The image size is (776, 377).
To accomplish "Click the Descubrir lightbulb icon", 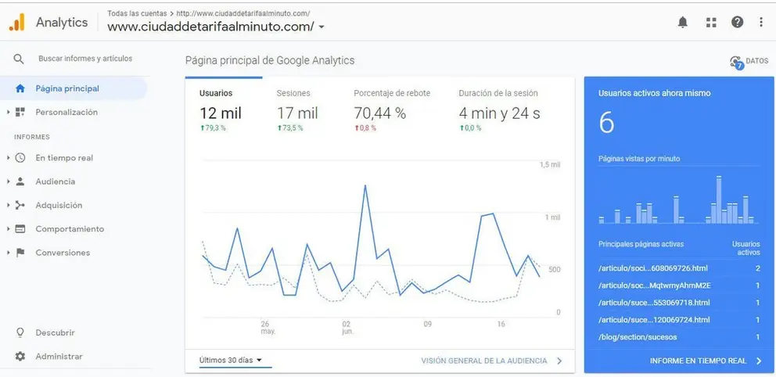I will [20, 332].
